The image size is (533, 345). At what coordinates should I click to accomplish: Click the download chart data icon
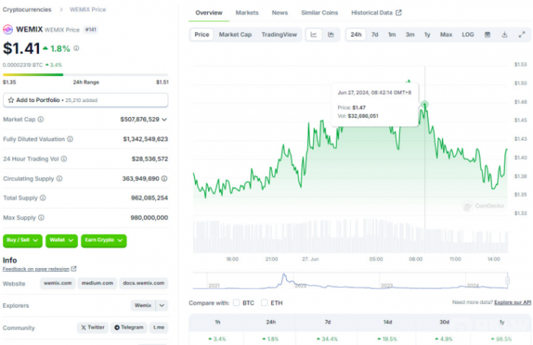point(504,35)
